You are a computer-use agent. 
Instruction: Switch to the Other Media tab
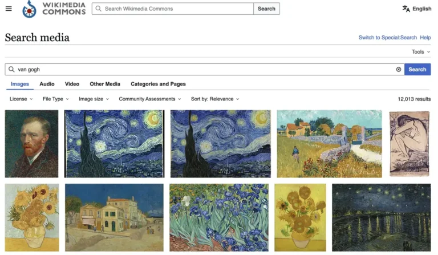105,84
